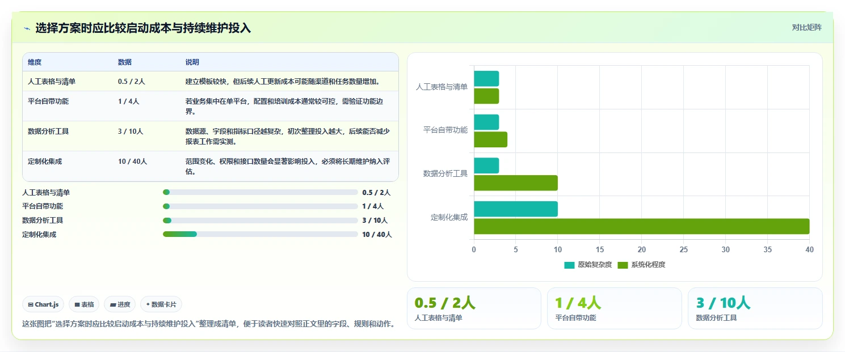Click table value 0.5 / 2人
This screenshot has width=845, height=352.
[x=132, y=82]
